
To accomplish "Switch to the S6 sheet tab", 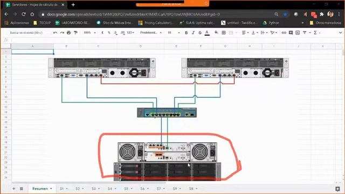I will pos(144,189).
